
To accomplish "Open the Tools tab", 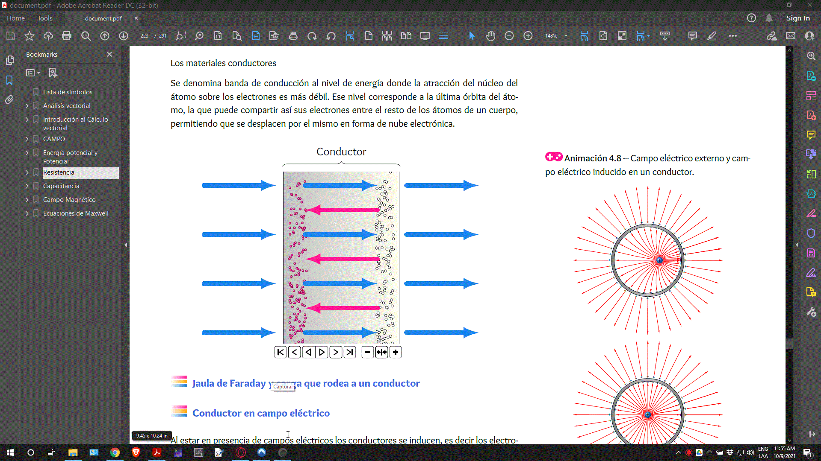I will point(45,18).
